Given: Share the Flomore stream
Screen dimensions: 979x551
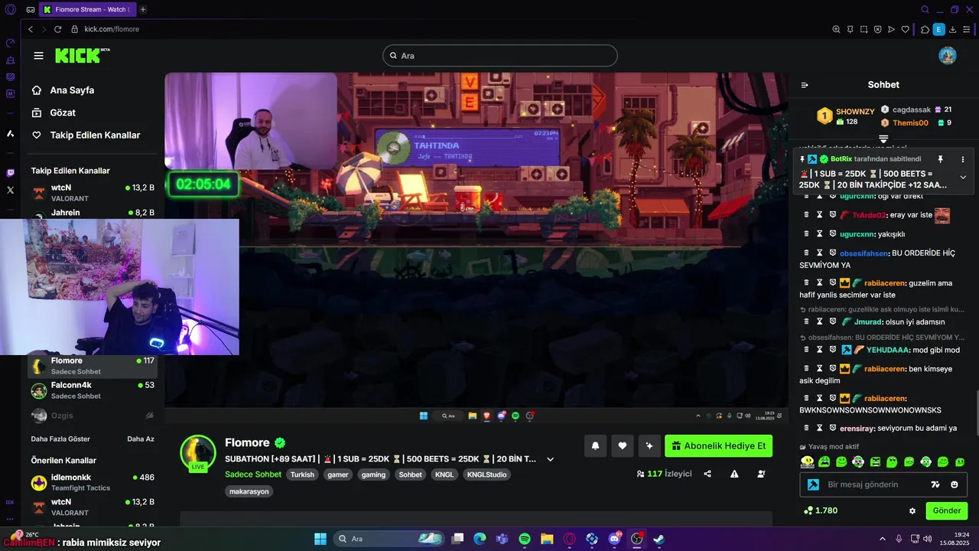Looking at the screenshot, I should [707, 474].
